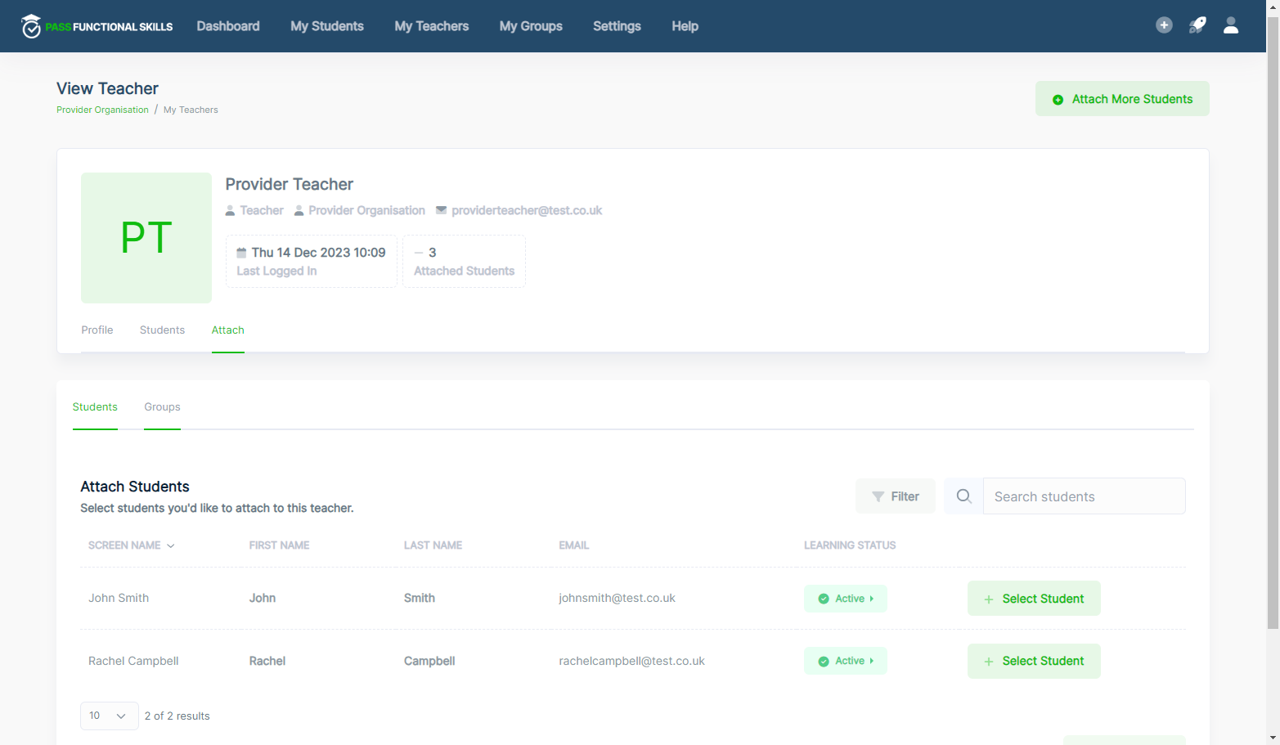
Task: Click rachelcampbell@test.co.uk email cell
Action: (x=631, y=661)
